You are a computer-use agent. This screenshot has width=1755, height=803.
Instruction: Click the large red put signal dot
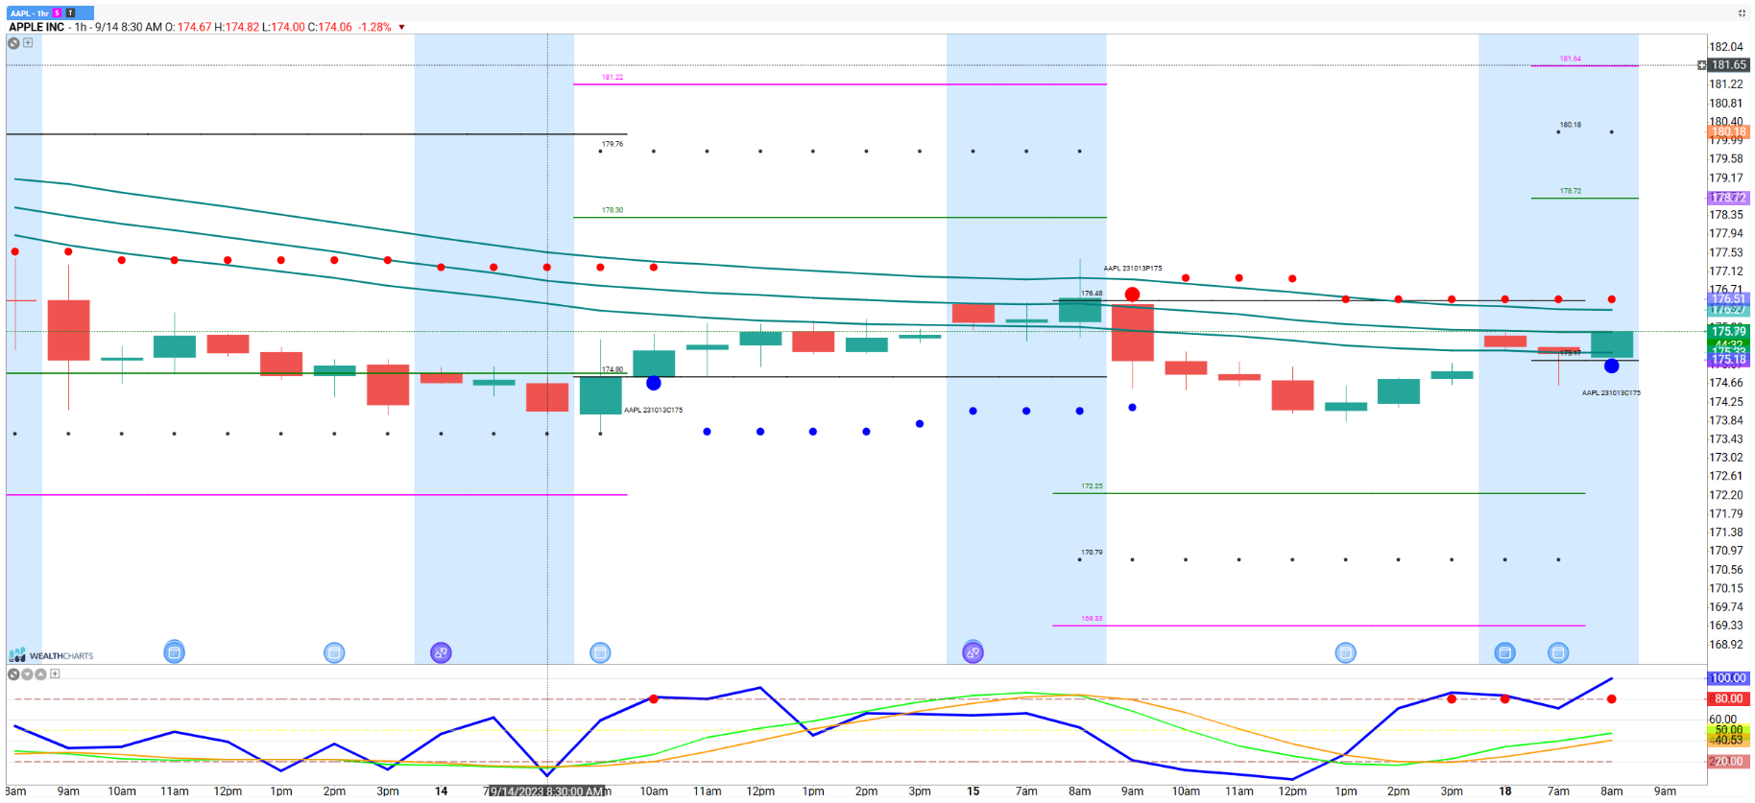pyautogui.click(x=1133, y=295)
